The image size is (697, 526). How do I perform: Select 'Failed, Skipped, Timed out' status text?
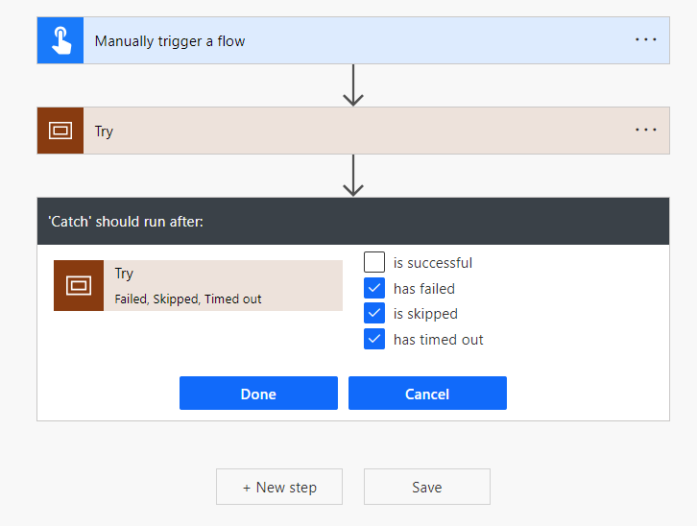tap(187, 299)
